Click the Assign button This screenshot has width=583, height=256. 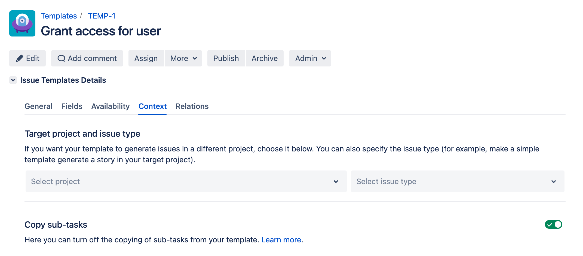coord(146,58)
